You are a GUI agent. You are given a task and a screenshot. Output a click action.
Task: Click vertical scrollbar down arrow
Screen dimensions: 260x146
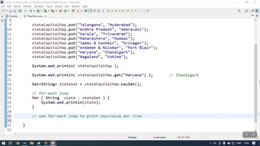click(256, 130)
